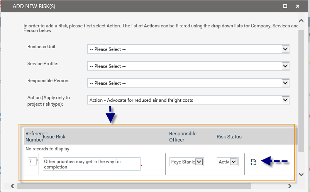Close the Add New Risk(s) dialog
This screenshot has width=310, height=192.
[x=297, y=6]
